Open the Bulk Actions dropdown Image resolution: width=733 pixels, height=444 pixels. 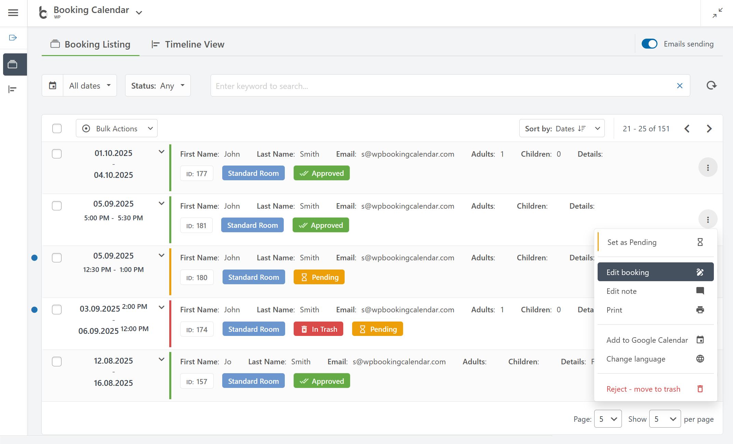point(117,129)
